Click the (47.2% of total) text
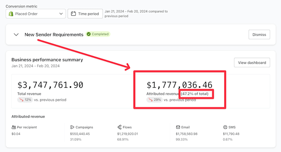 coord(195,94)
